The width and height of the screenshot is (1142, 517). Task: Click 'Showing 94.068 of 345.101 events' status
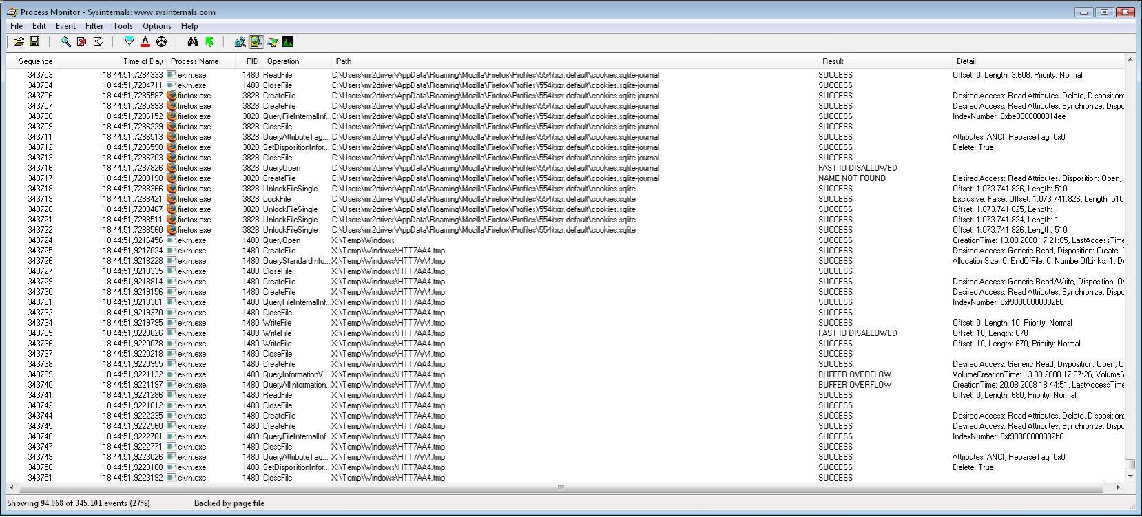point(78,503)
